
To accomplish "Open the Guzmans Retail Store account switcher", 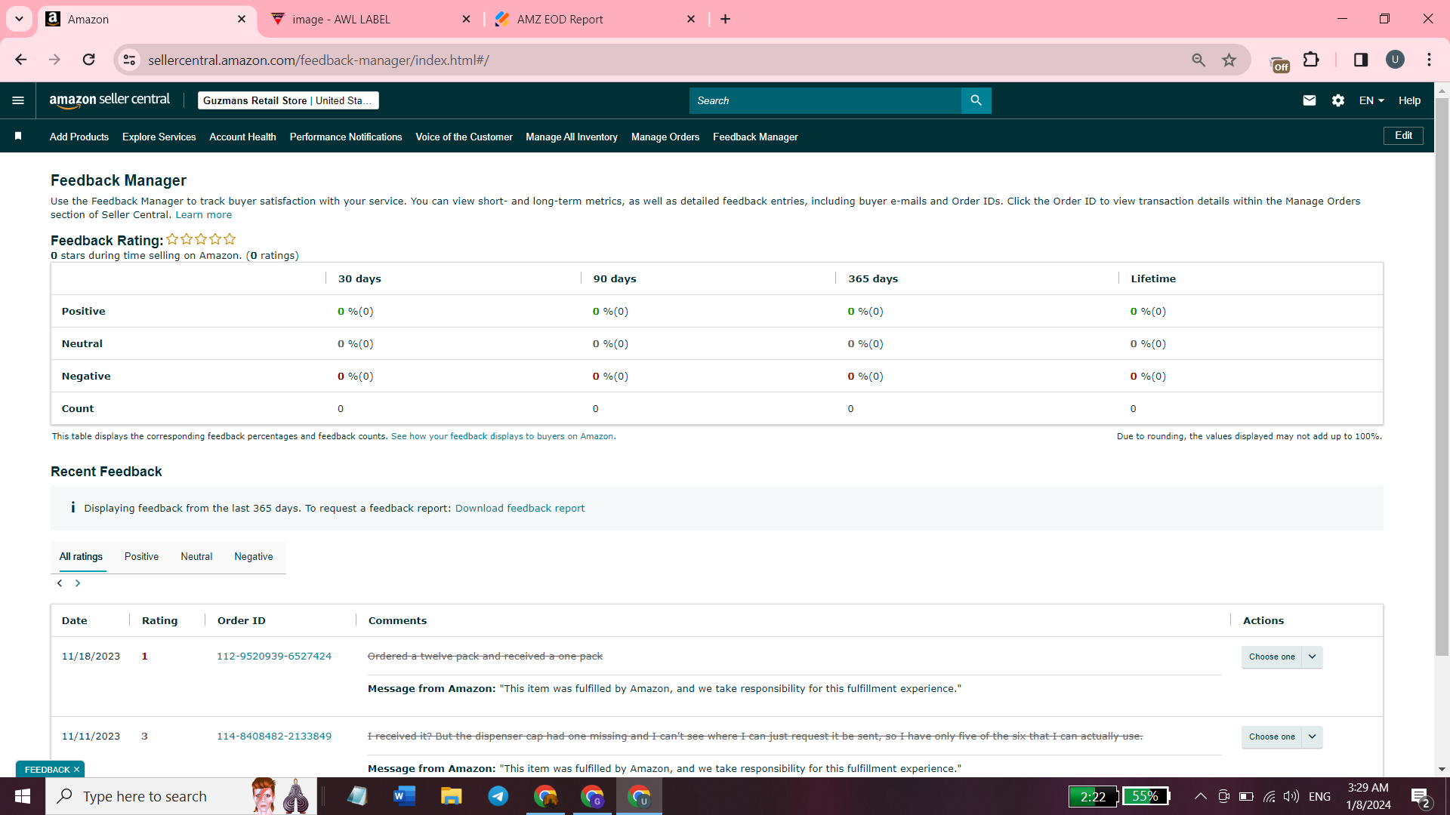I will [288, 100].
